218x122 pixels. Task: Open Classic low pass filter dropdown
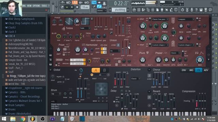160,19
